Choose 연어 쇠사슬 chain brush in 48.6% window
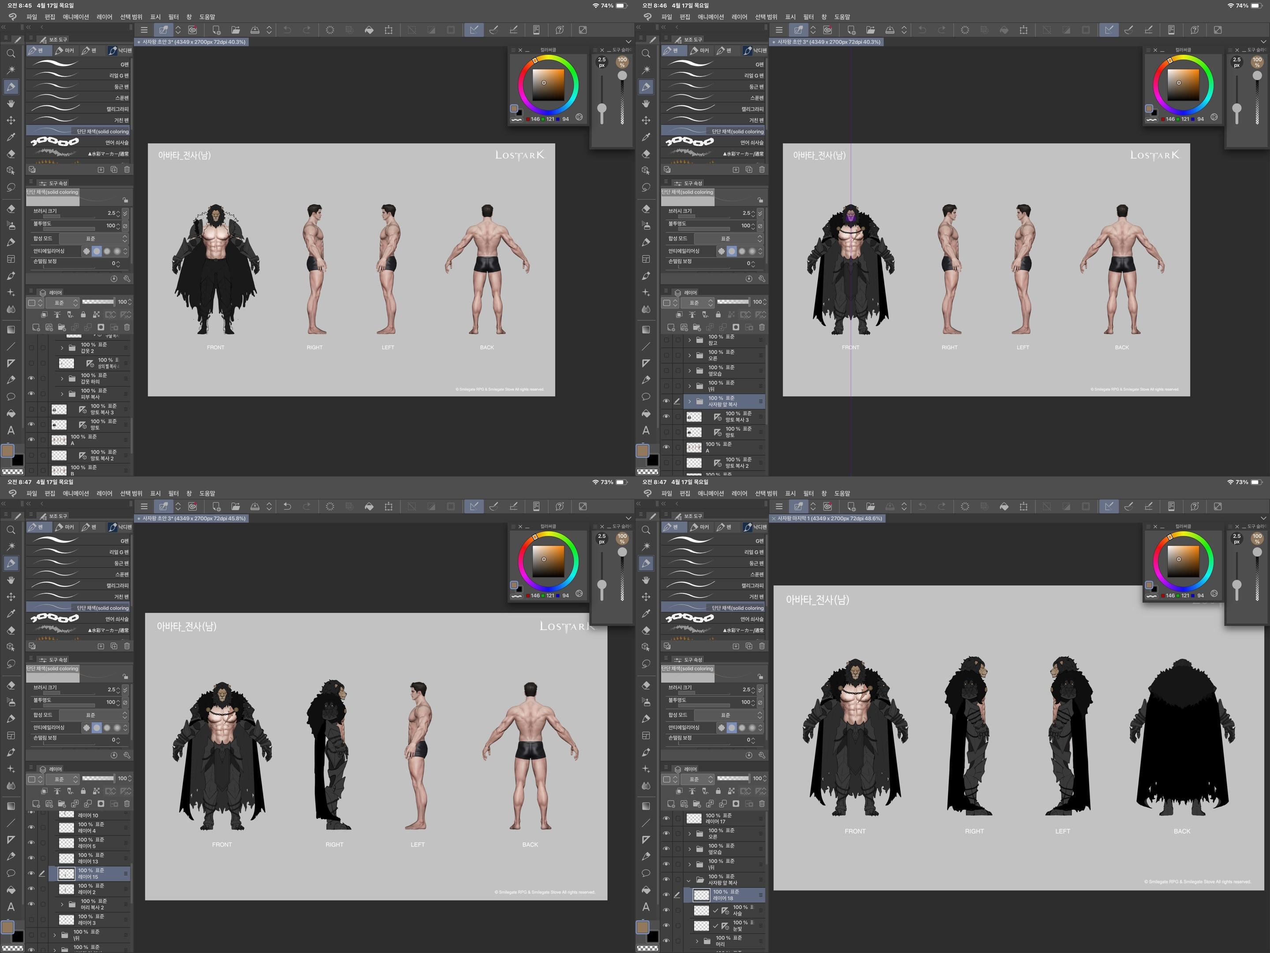The height and width of the screenshot is (953, 1270). (713, 619)
